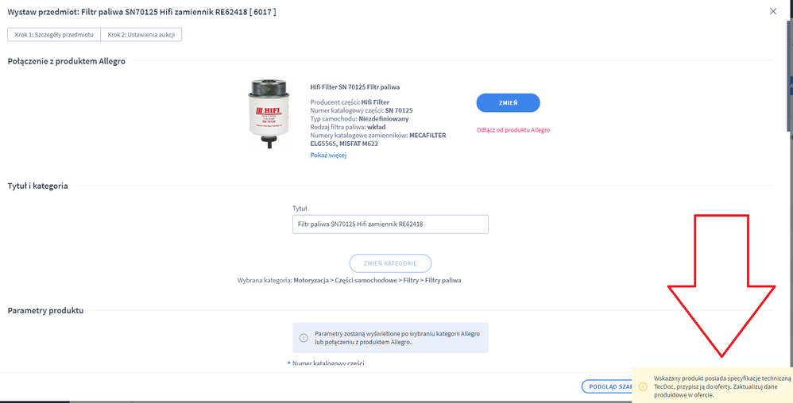Focus the Tytuł input field
The height and width of the screenshot is (403, 793).
click(x=390, y=225)
